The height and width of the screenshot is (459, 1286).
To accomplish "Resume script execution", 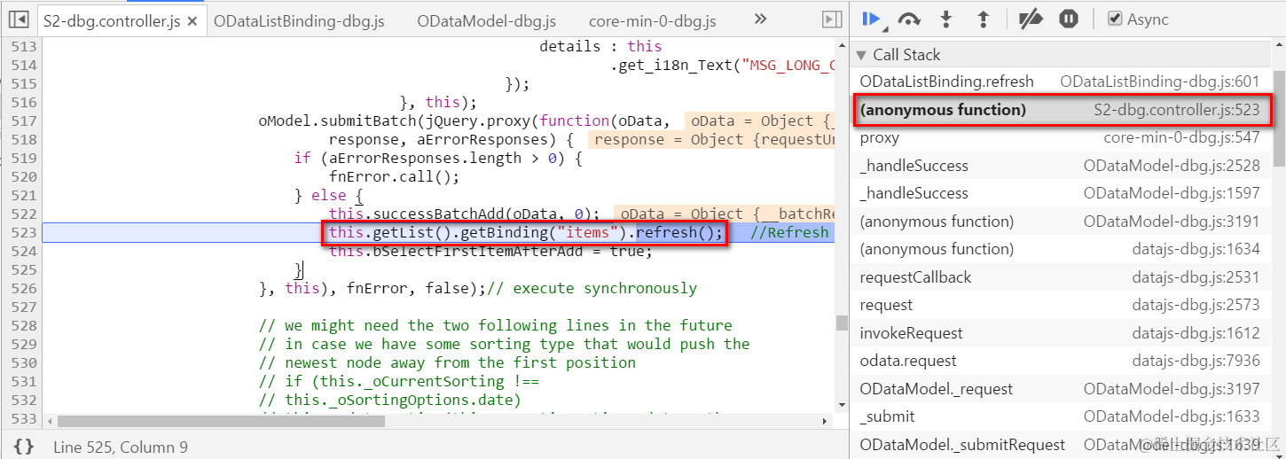I will coord(871,19).
